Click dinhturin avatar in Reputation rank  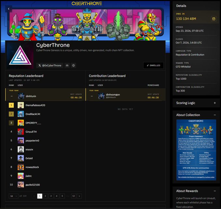click(21, 96)
